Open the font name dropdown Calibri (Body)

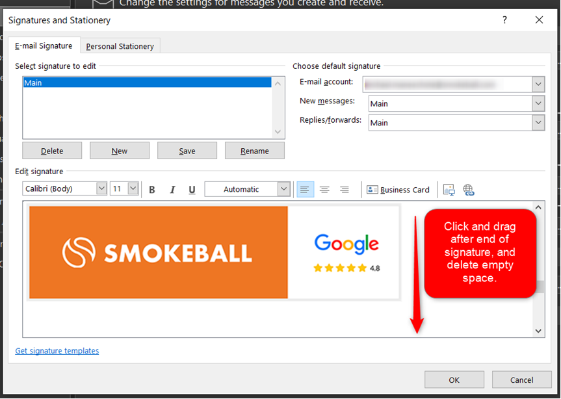101,188
